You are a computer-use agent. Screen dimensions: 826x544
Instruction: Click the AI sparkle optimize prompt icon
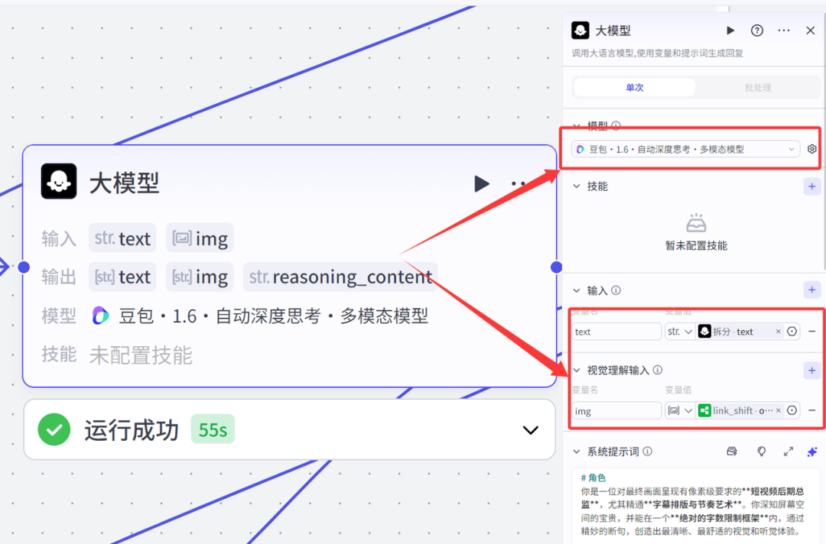pos(811,452)
